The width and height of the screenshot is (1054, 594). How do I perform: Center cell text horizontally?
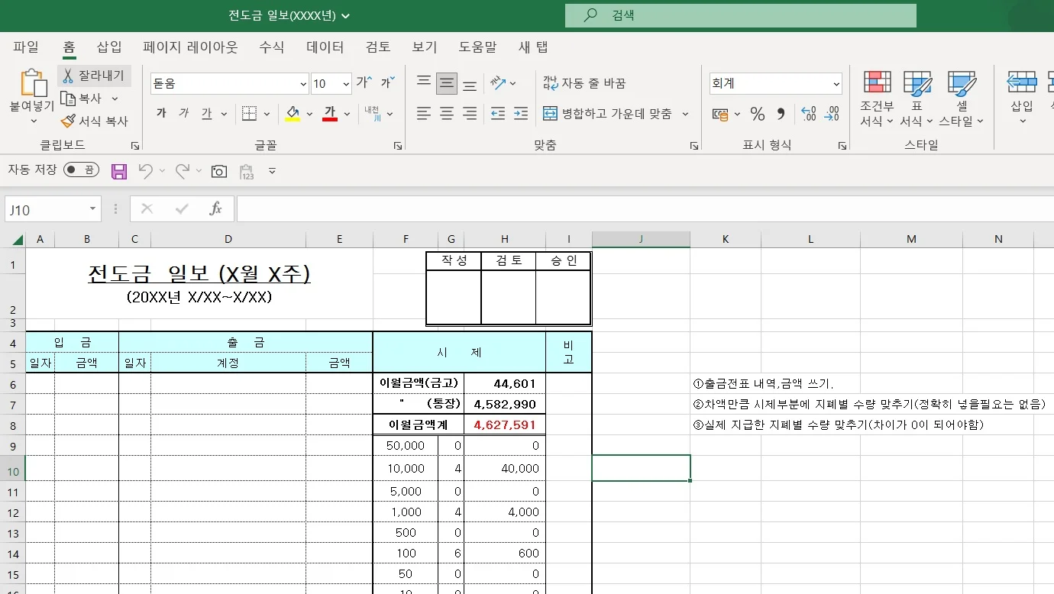tap(447, 114)
